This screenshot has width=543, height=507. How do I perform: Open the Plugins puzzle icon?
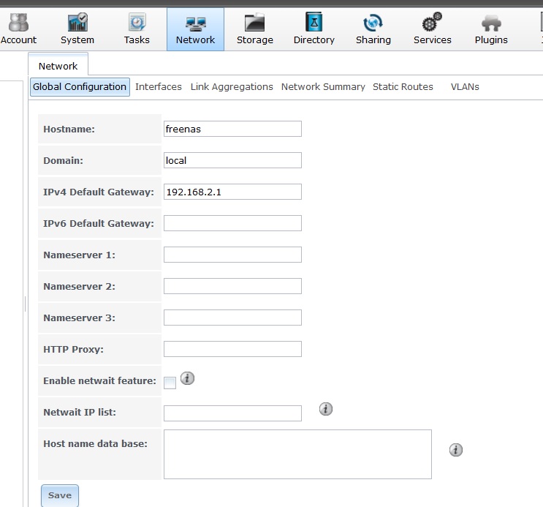pyautogui.click(x=491, y=23)
